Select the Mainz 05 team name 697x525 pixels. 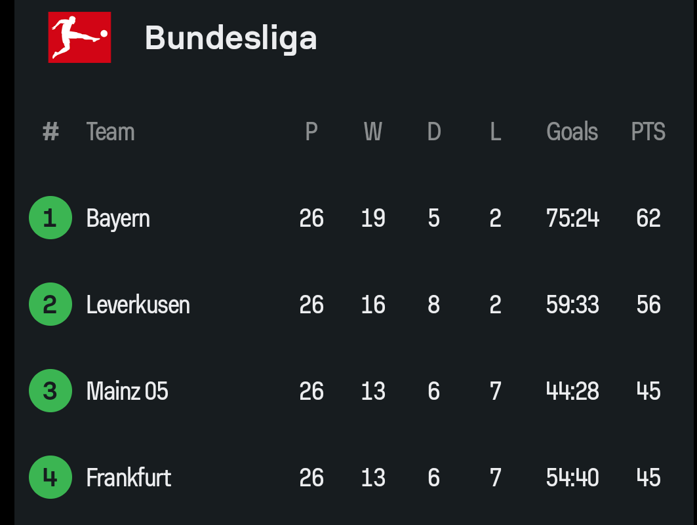(x=127, y=391)
